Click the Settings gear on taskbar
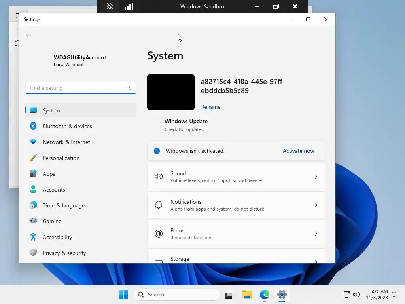Viewport: 405px width, 304px height. tap(282, 294)
